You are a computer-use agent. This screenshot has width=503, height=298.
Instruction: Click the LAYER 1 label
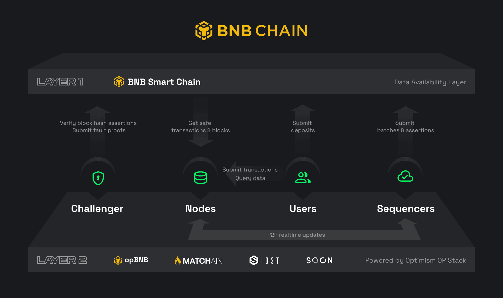60,82
